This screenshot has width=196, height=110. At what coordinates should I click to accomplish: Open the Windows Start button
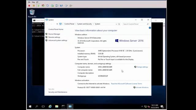tap(30, 107)
